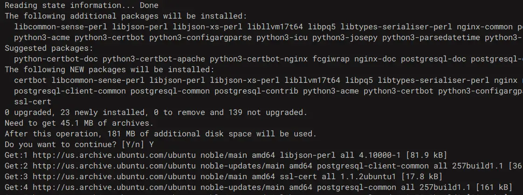Click the ssl-cert archive URL in Get:3
The width and height of the screenshot is (523, 195).
[114, 176]
